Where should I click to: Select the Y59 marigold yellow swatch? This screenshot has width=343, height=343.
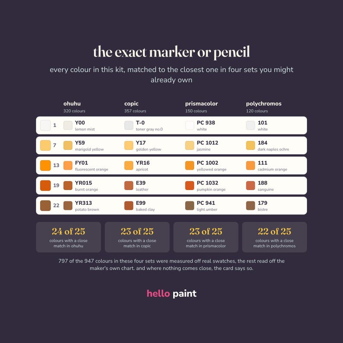click(68, 146)
